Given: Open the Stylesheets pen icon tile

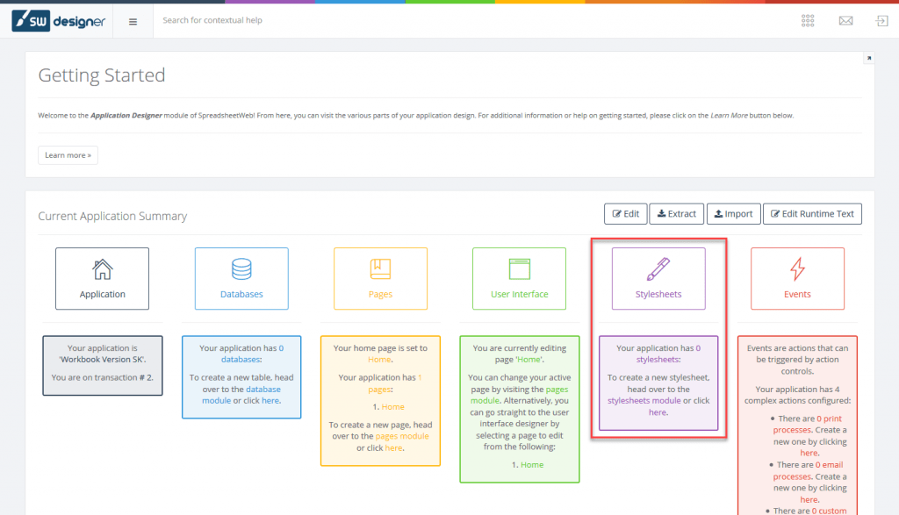Looking at the screenshot, I should tap(658, 278).
